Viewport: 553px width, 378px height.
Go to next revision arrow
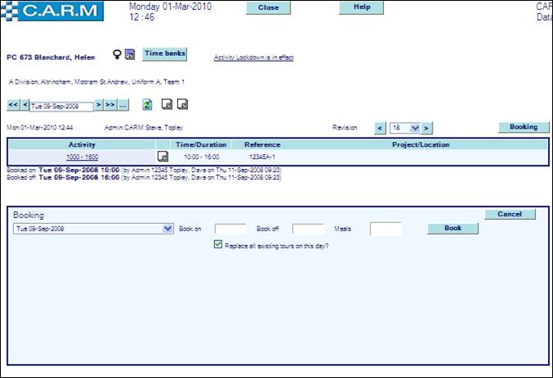pyautogui.click(x=427, y=128)
